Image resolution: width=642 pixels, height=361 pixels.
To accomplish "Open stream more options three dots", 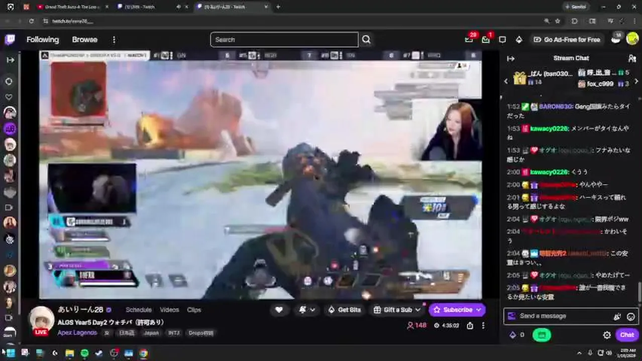I will [x=483, y=325].
